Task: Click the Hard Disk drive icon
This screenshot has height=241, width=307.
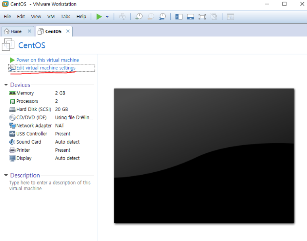Action: [x=12, y=110]
